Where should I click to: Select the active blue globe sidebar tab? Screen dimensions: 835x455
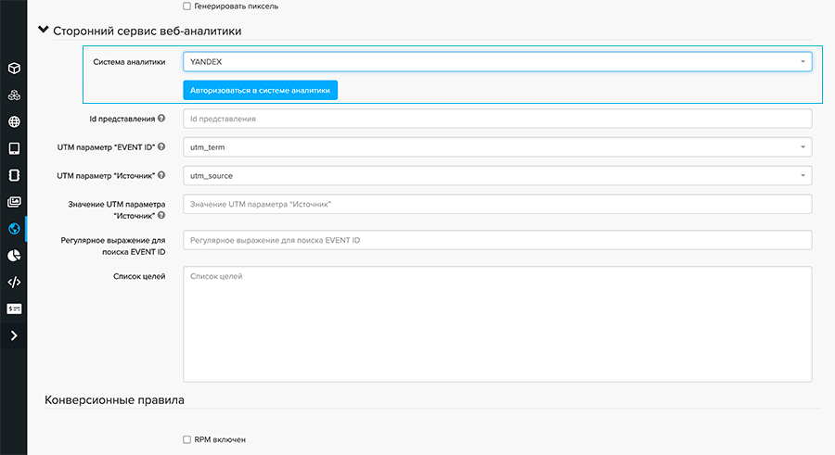pos(14,229)
